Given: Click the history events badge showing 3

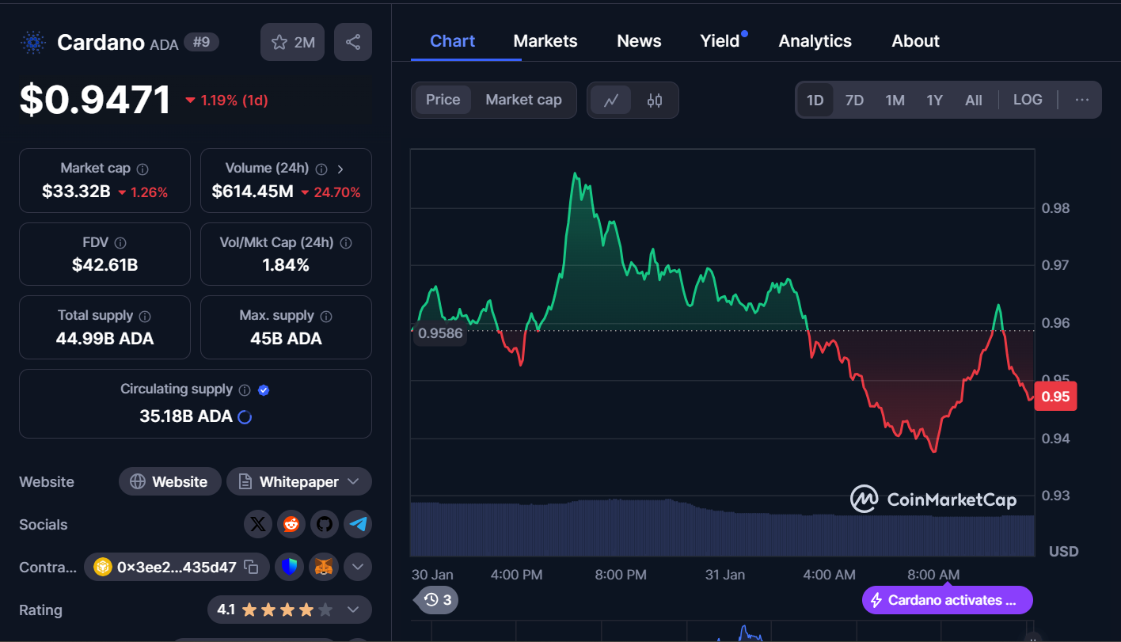Looking at the screenshot, I should [x=438, y=600].
